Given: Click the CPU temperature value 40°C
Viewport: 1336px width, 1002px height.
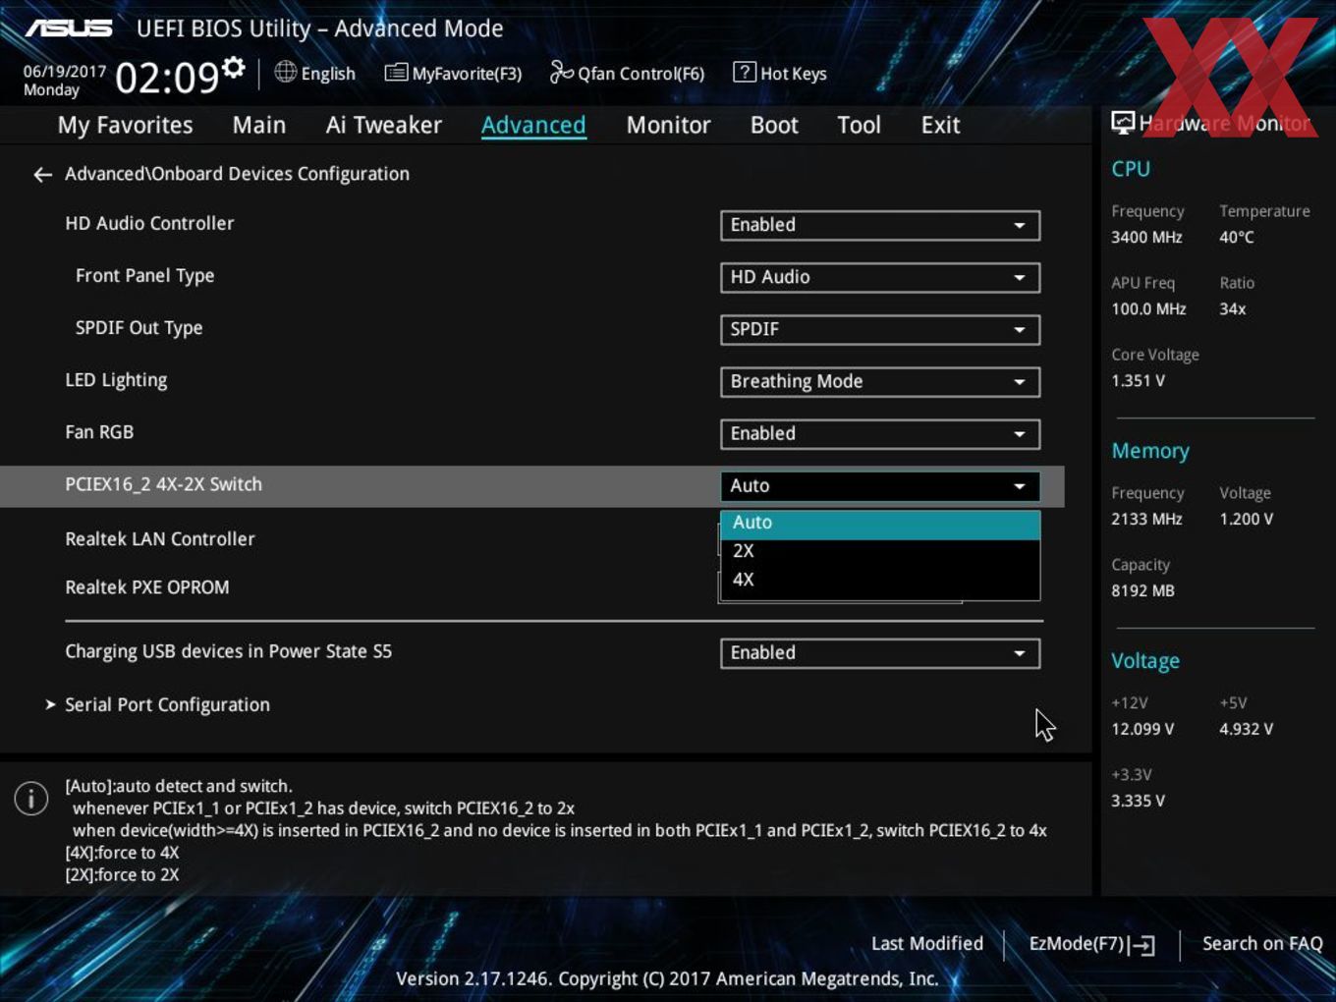Looking at the screenshot, I should [1237, 237].
